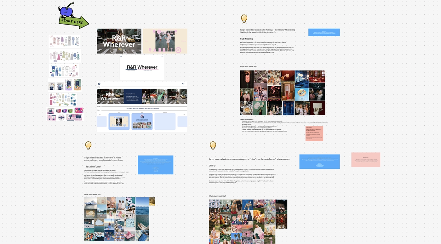Select the lightbulb icon above The Leisure Liner

click(88, 145)
